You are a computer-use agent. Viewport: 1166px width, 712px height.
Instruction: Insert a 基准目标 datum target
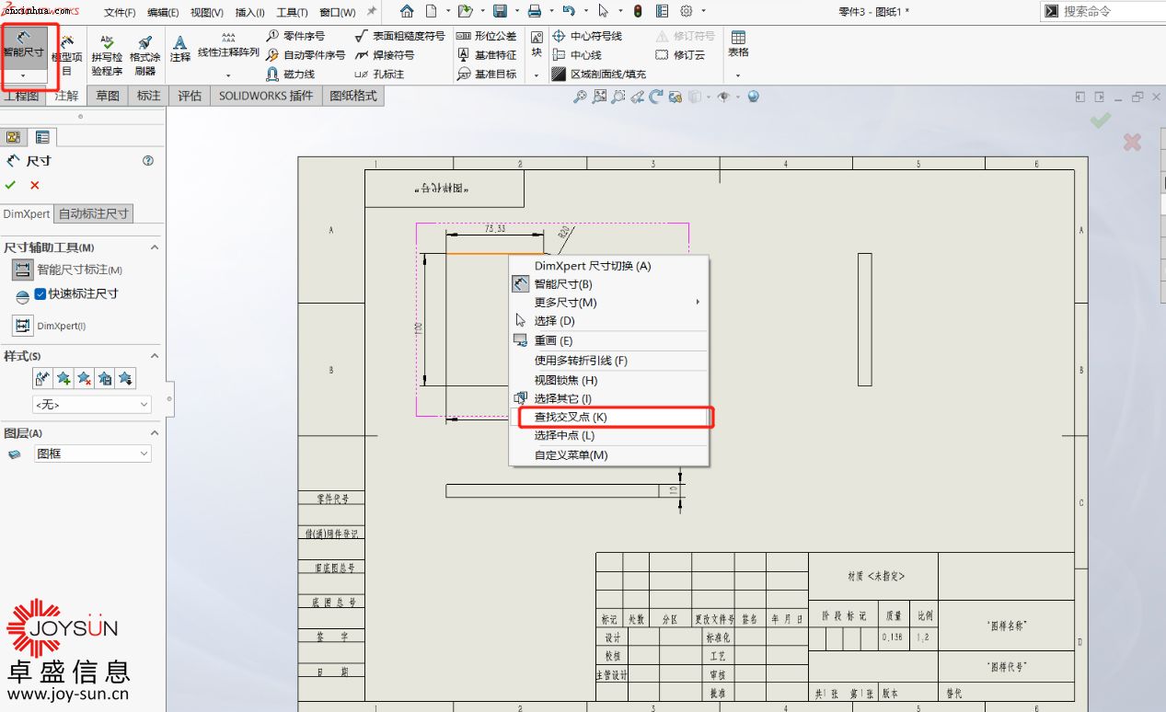click(487, 75)
